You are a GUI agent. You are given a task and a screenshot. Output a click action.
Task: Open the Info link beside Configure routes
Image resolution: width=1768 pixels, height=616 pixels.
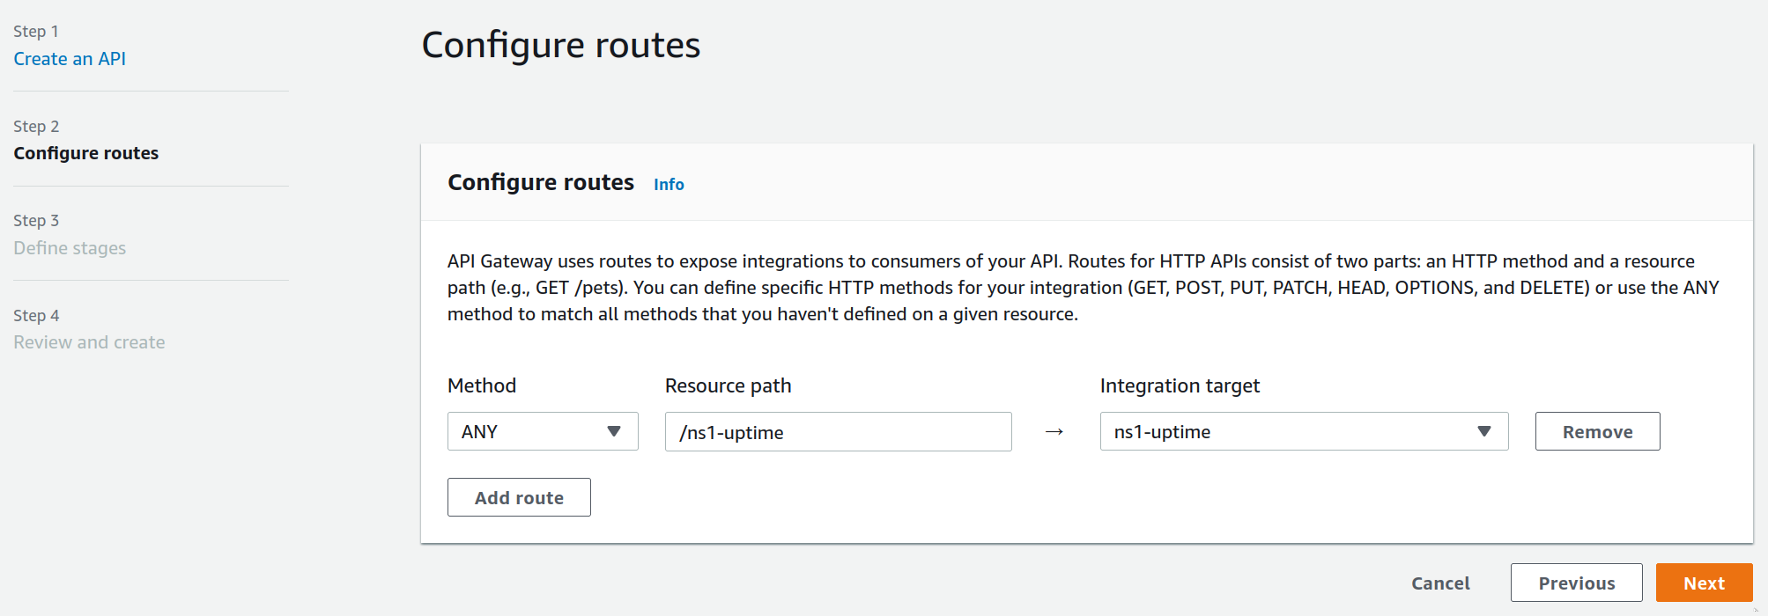669,184
